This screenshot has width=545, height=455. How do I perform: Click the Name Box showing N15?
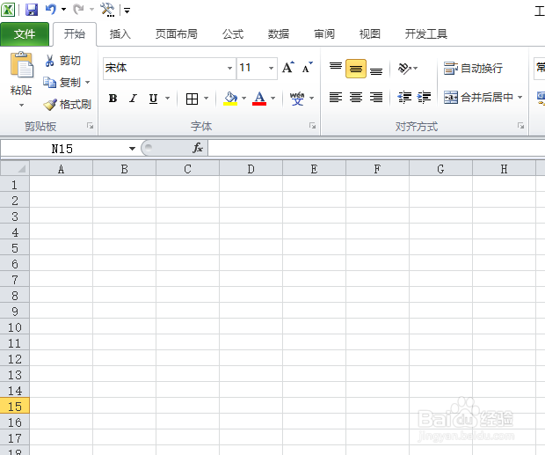[62, 149]
